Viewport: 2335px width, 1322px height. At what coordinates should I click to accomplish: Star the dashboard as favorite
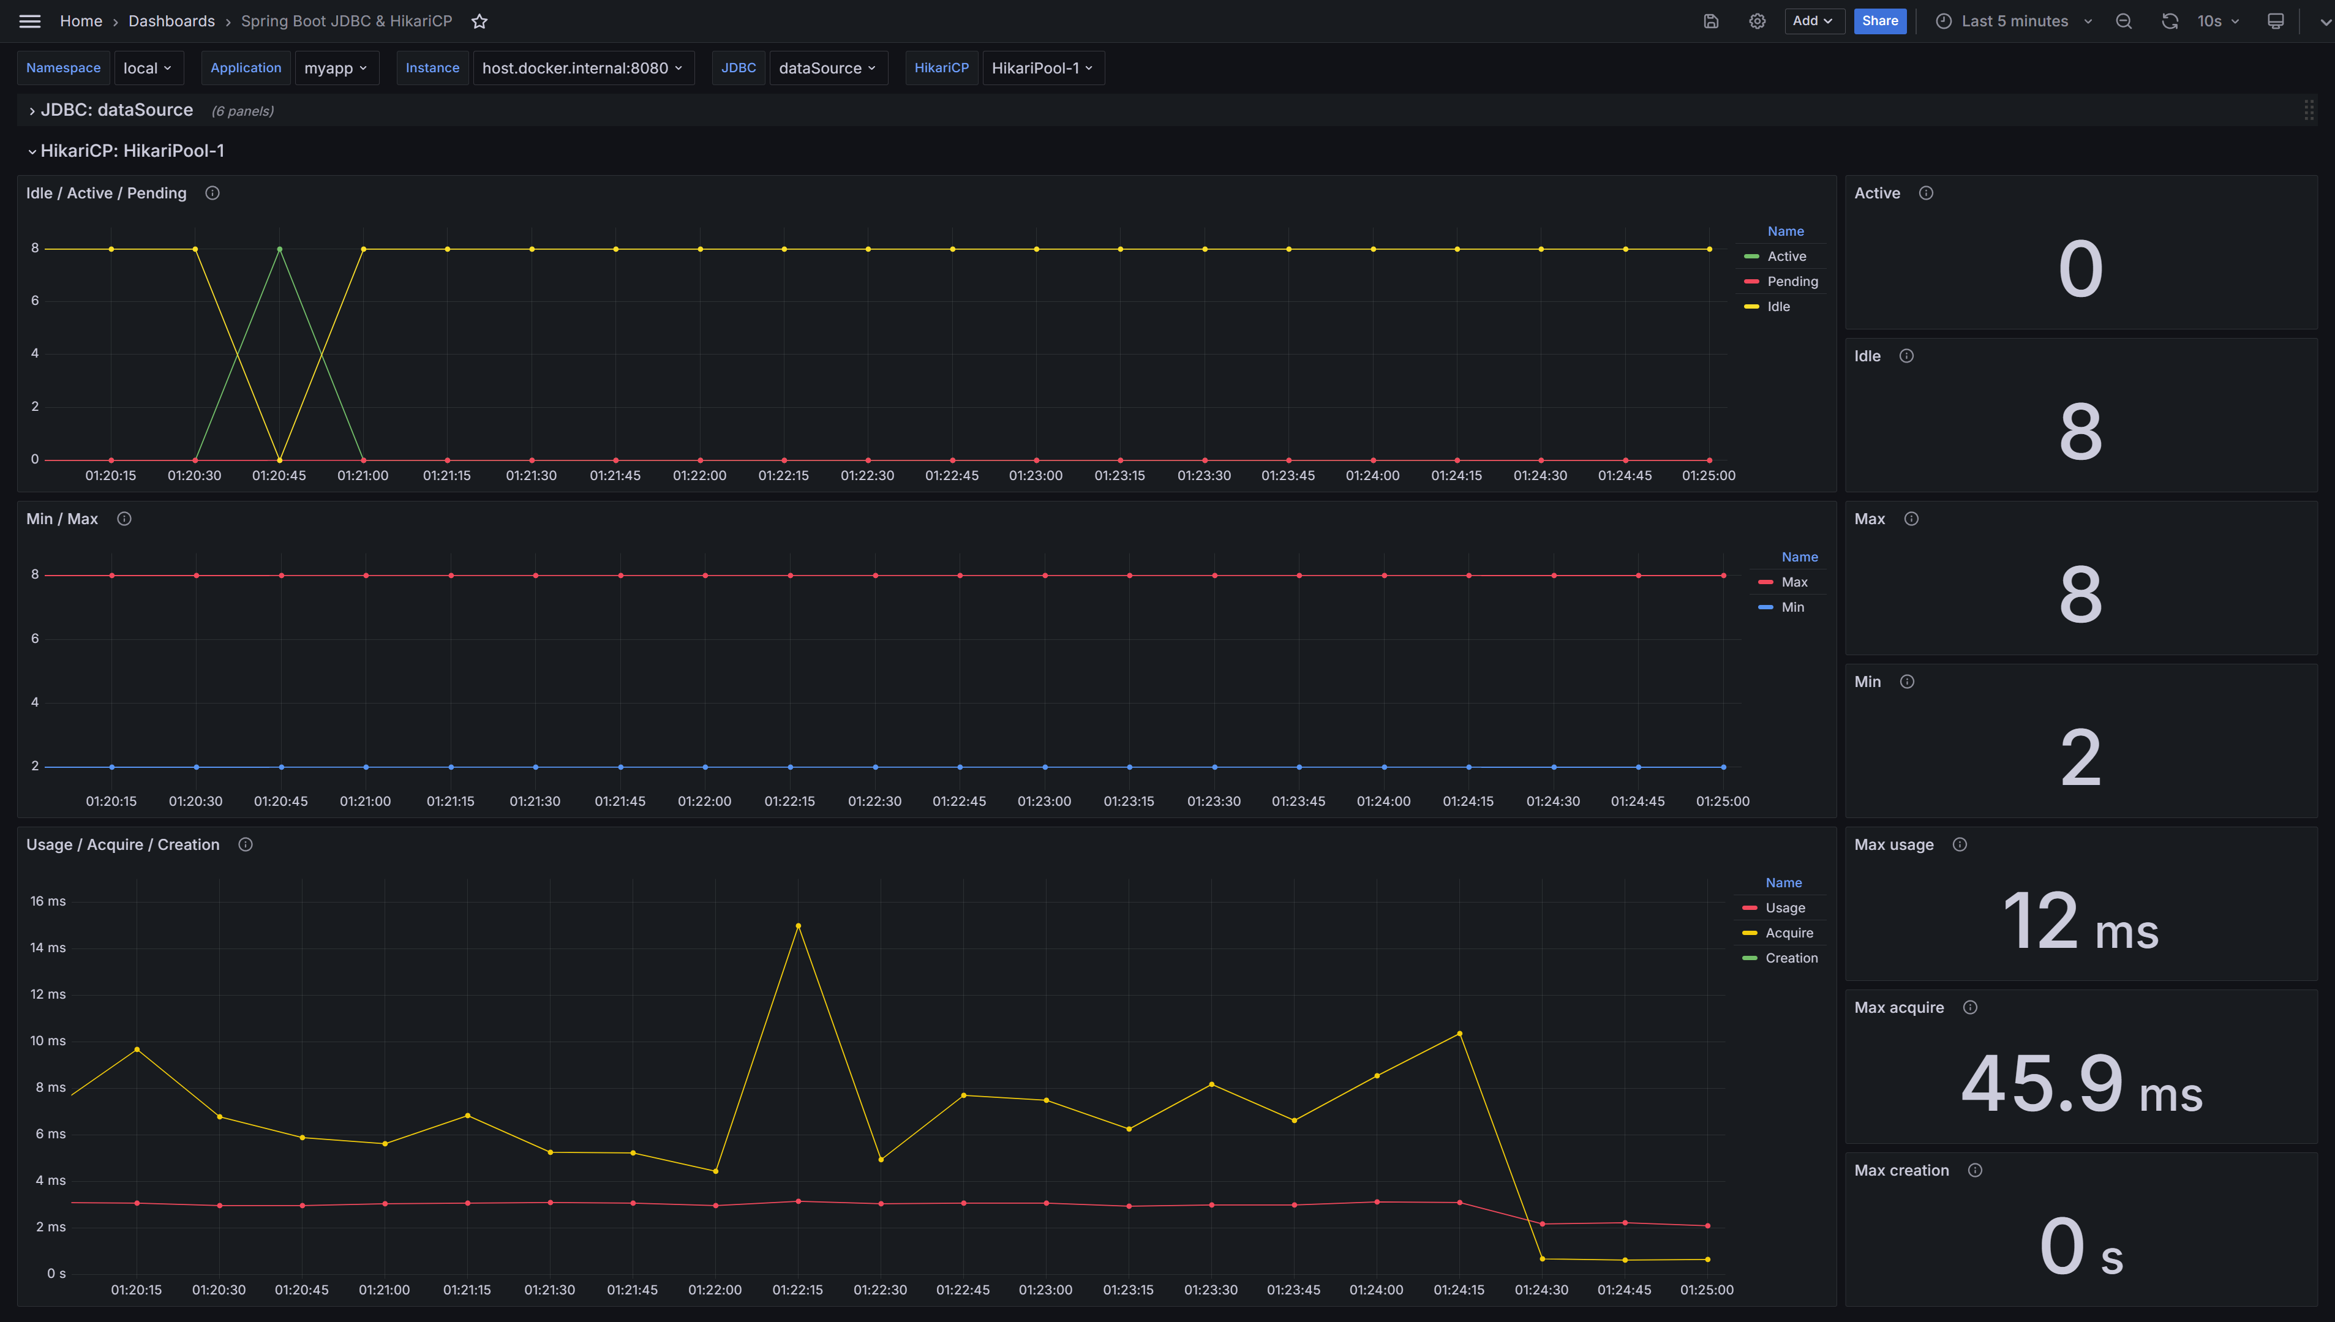tap(479, 21)
